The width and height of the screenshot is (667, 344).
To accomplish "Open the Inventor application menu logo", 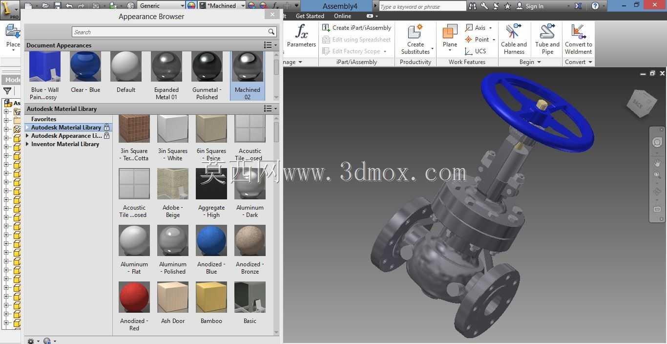I will click(x=9, y=9).
